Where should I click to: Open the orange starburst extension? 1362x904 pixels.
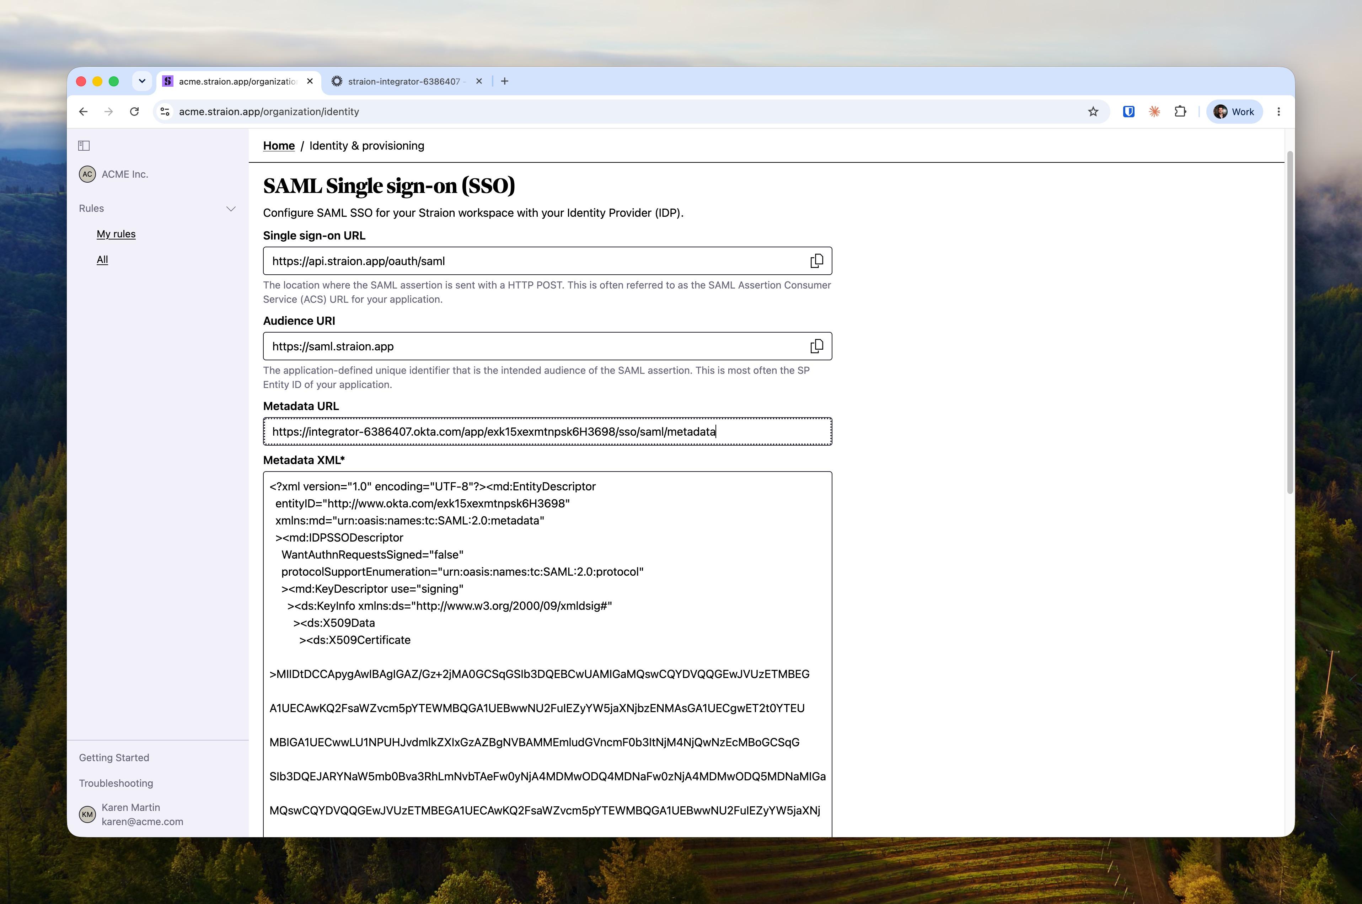(1154, 112)
